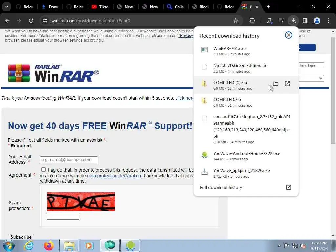Switch to the first Relea GitHub tab
The width and height of the screenshot is (336, 252).
(x=25, y=7)
